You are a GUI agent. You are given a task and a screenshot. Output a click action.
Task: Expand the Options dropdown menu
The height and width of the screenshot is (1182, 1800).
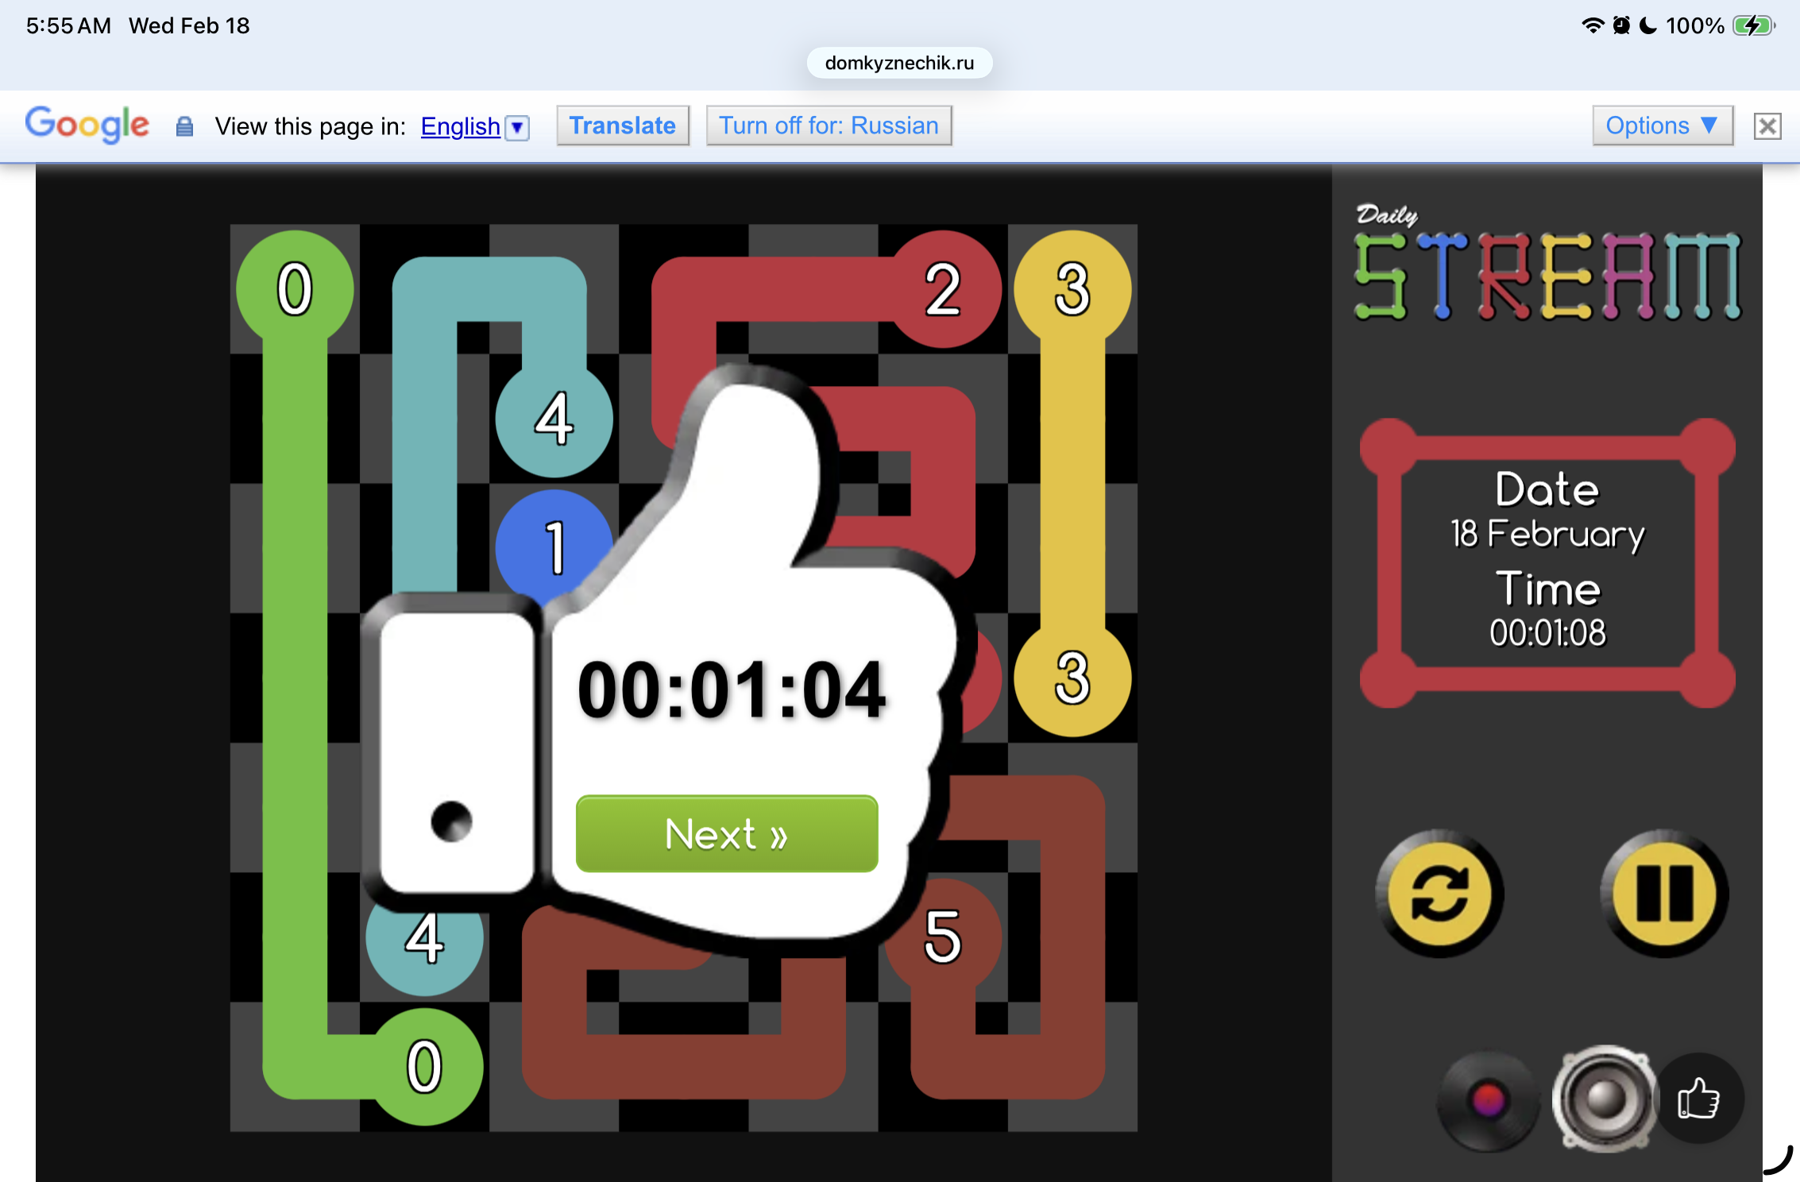pos(1661,126)
